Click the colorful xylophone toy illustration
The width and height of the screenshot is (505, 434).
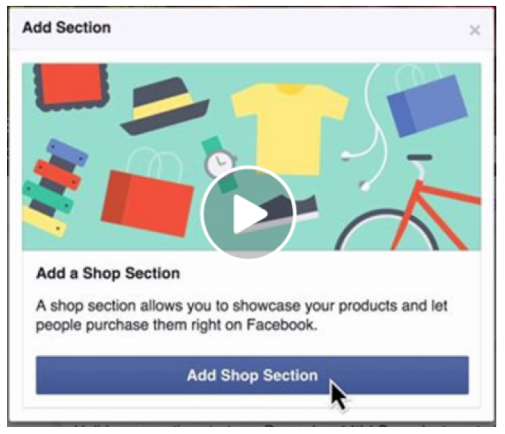point(54,188)
